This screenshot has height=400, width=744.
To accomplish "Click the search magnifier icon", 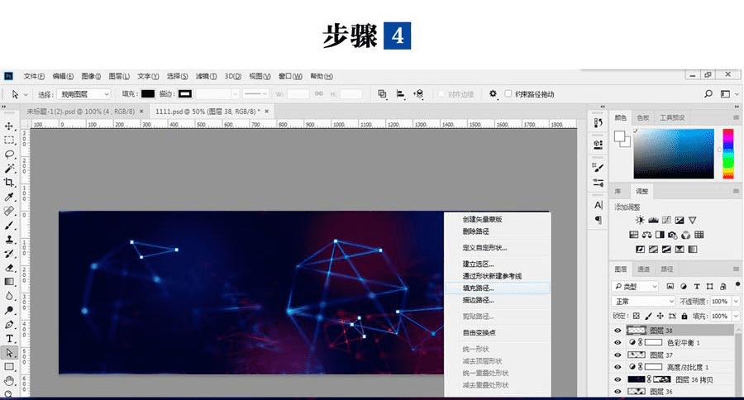I will click(x=708, y=94).
